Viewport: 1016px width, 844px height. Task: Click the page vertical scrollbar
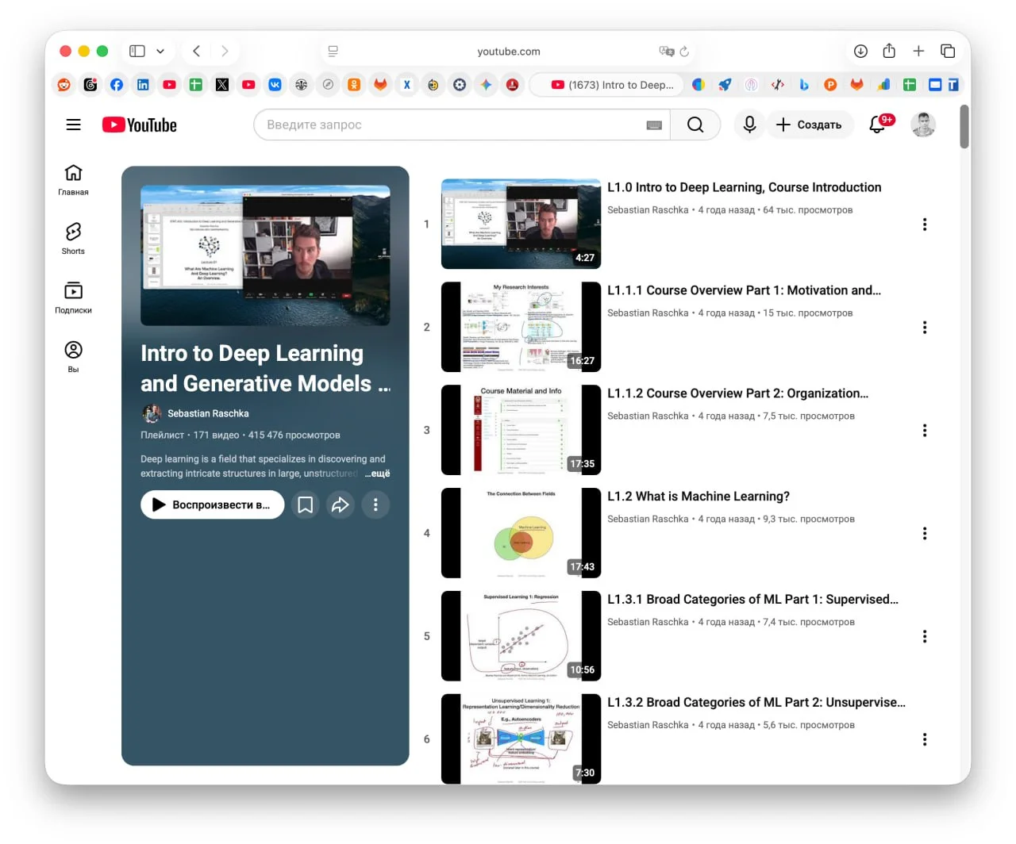[964, 127]
